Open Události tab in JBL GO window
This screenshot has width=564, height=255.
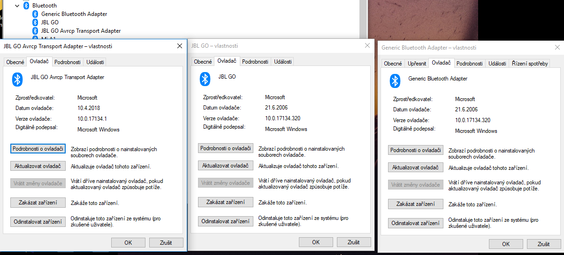point(283,62)
